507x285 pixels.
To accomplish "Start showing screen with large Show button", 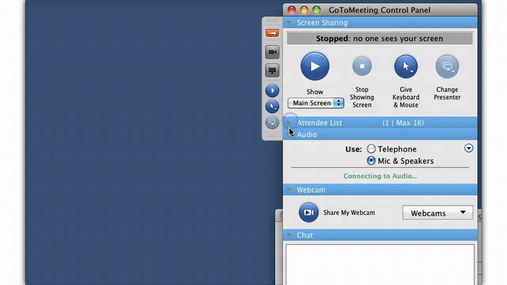I will (315, 66).
